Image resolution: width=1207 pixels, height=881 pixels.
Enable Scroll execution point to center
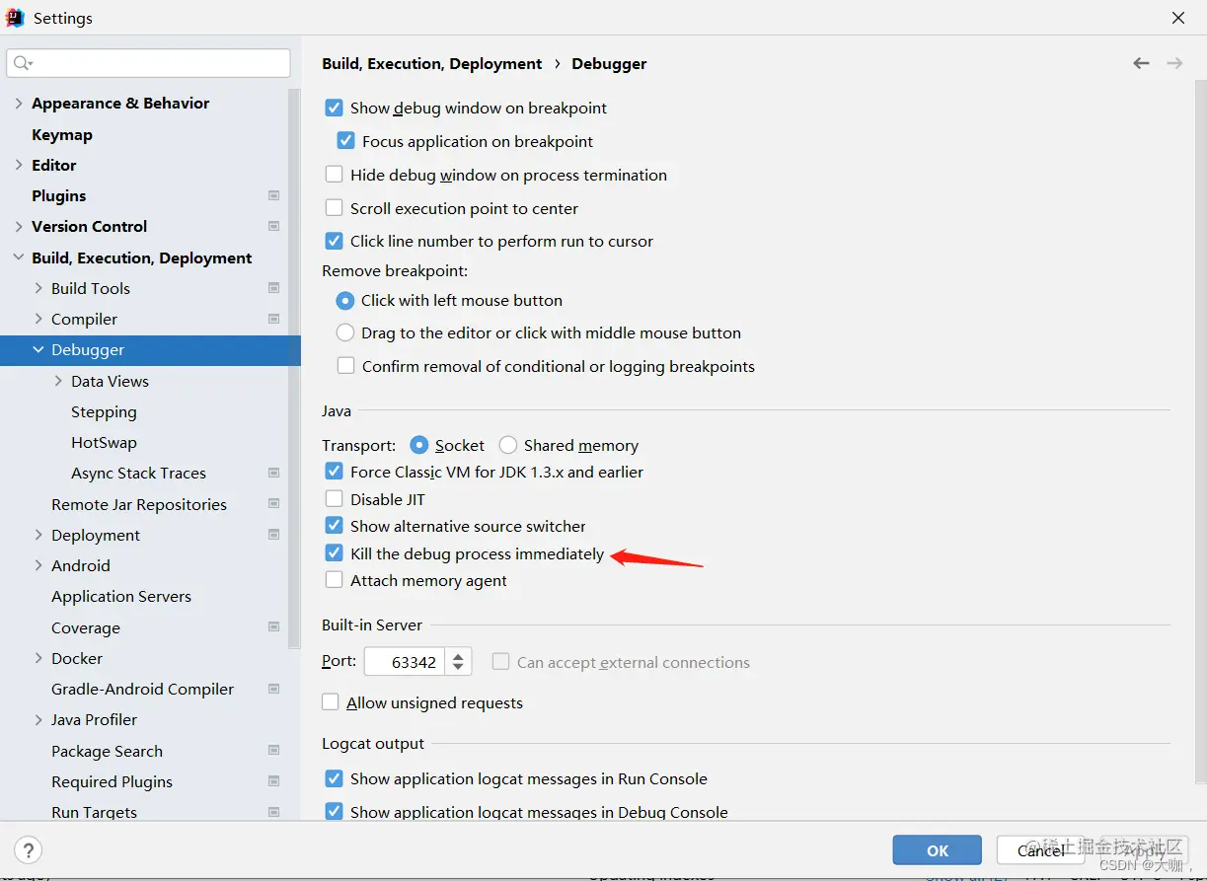(334, 208)
